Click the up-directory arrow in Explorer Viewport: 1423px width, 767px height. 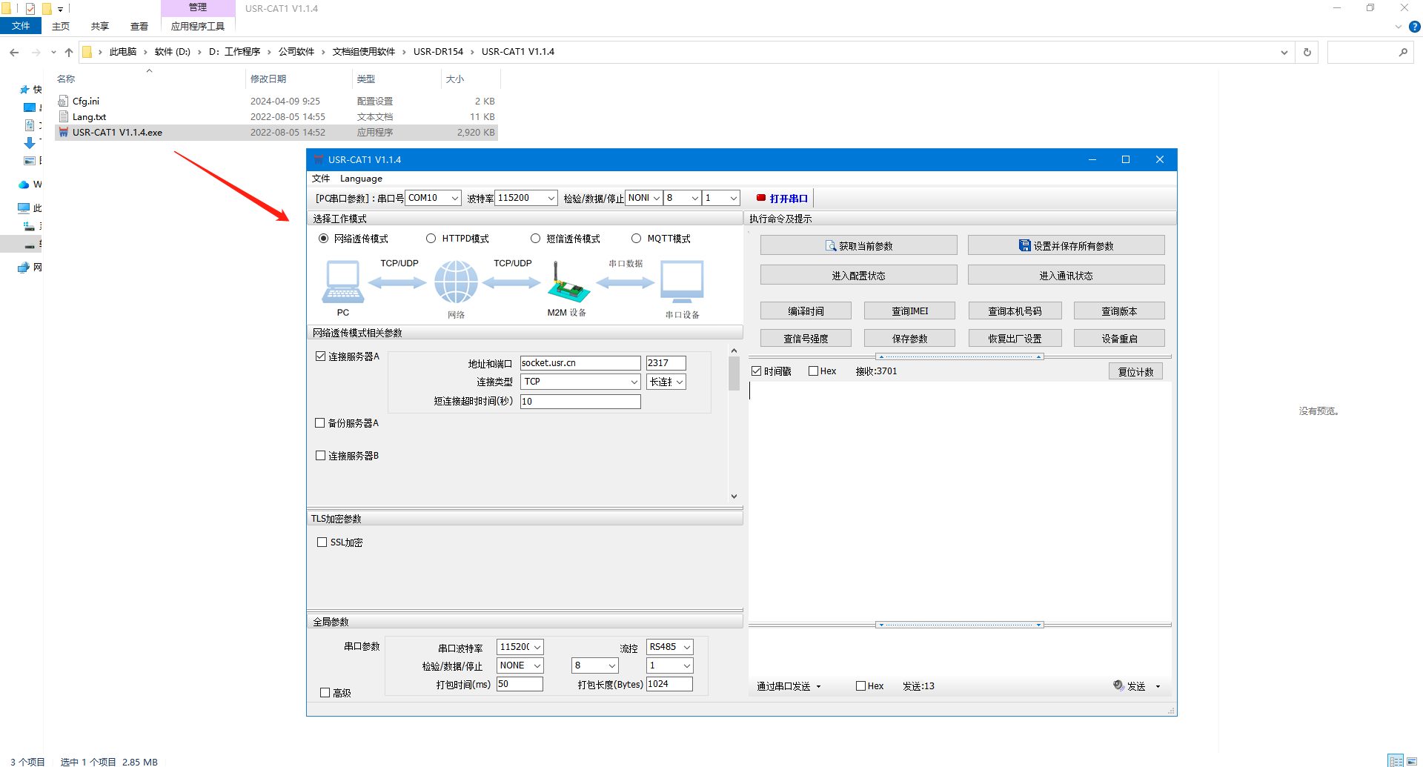pos(69,52)
